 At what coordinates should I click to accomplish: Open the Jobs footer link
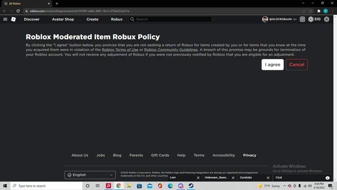101,155
